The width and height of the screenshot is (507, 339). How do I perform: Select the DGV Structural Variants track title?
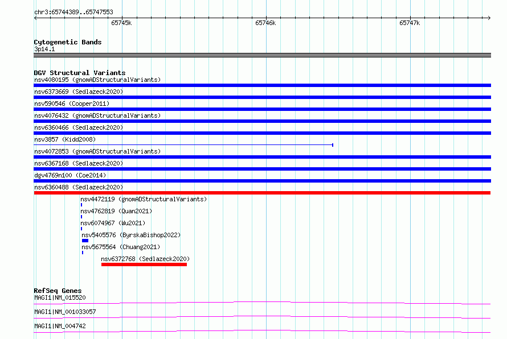pyautogui.click(x=80, y=73)
